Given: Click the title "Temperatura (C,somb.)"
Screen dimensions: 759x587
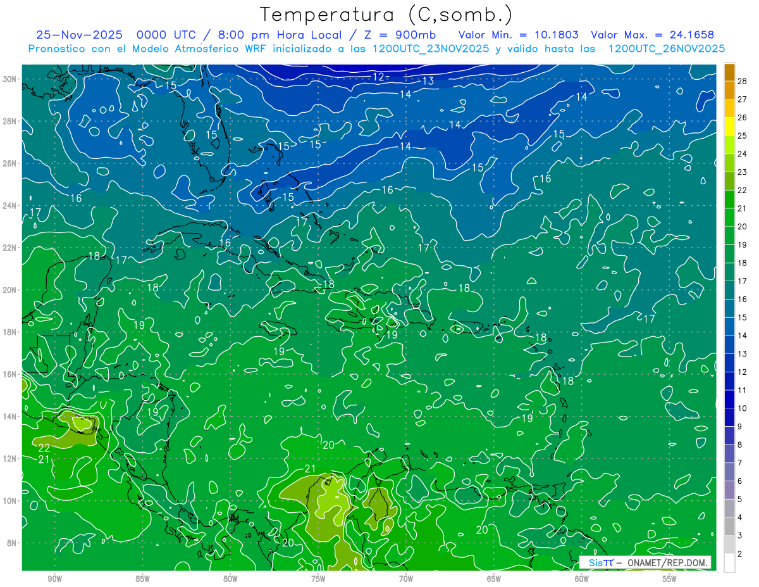Looking at the screenshot, I should [x=386, y=15].
